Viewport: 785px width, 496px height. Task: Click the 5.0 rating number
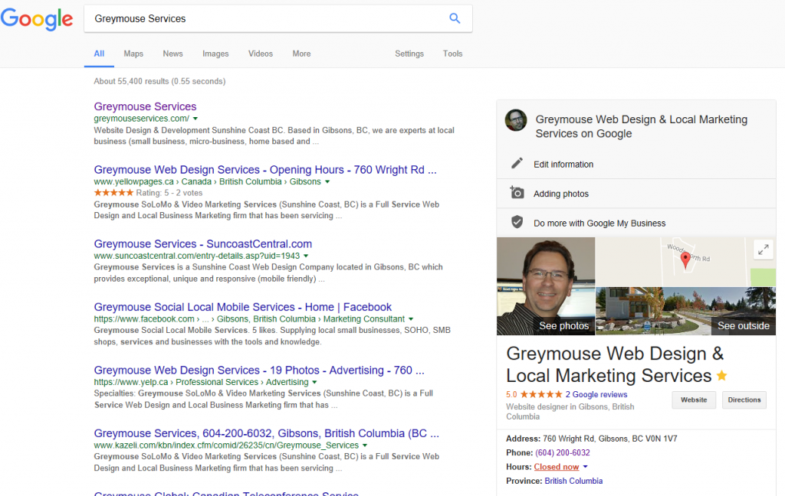click(x=511, y=394)
